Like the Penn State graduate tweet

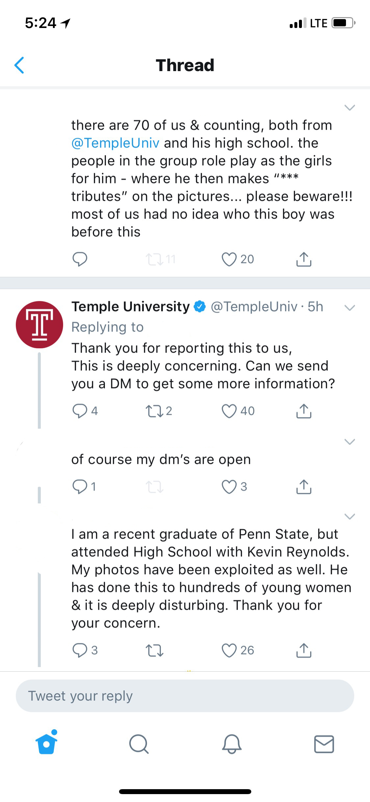[229, 650]
